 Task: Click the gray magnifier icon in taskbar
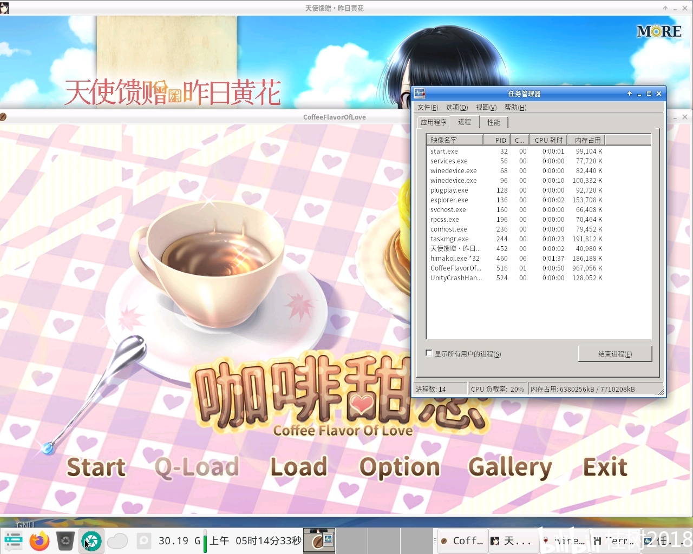click(x=143, y=540)
